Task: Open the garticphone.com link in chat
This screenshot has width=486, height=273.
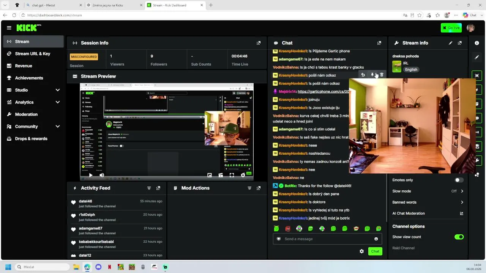Action: coord(323,92)
